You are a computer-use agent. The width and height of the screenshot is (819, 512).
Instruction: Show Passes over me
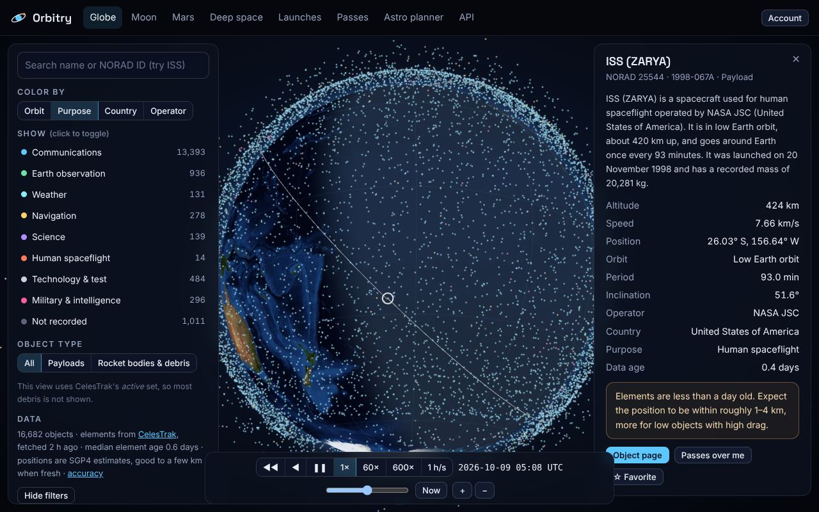coord(713,455)
